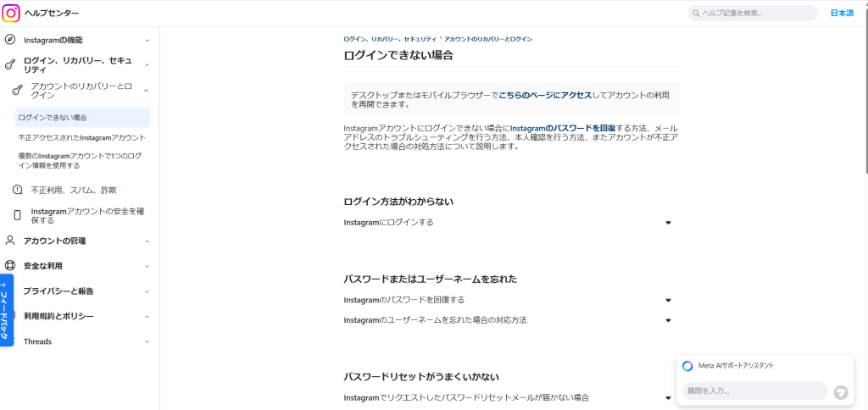Expand the Threads sidebar chevron
This screenshot has height=410, width=868.
[x=146, y=341]
